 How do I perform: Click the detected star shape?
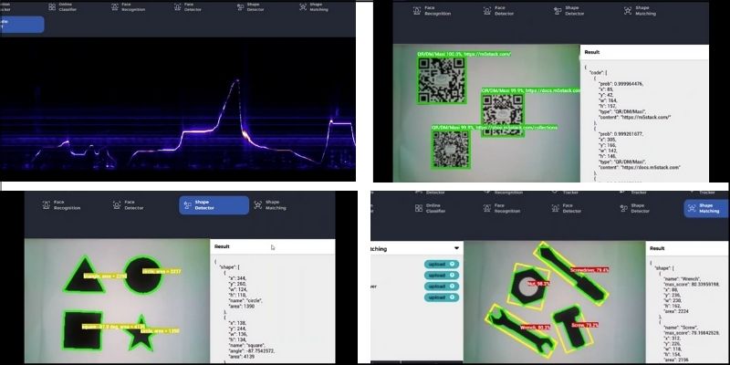(141, 334)
